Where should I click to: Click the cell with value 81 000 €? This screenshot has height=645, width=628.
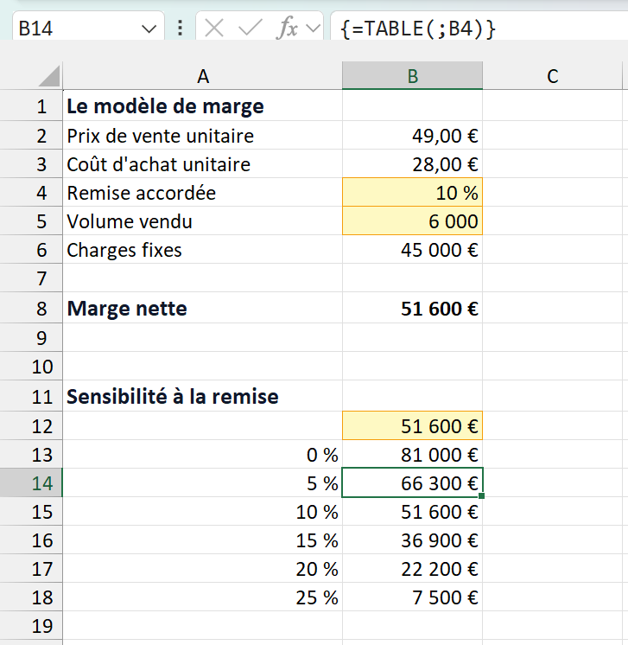(412, 455)
